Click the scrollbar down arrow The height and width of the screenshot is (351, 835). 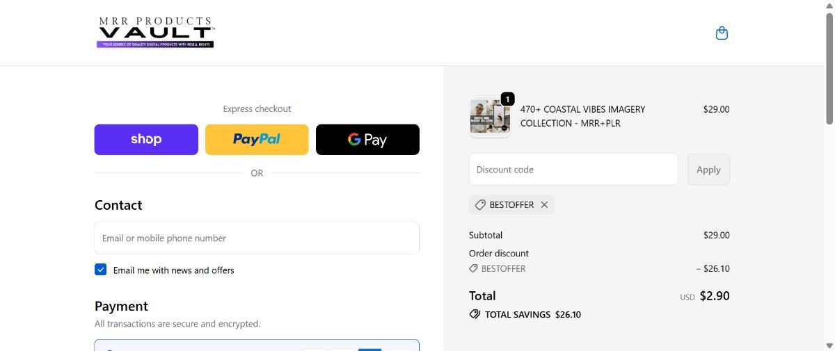[829, 345]
